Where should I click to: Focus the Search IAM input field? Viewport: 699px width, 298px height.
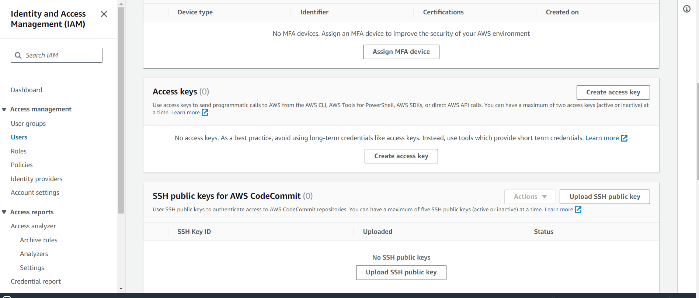[x=56, y=55]
